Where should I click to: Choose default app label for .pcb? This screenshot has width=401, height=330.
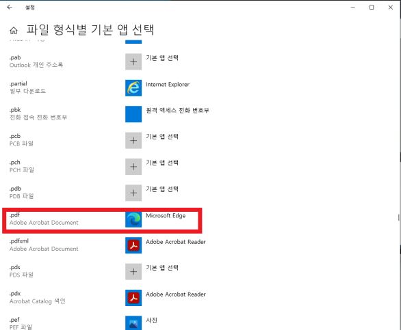click(162, 137)
